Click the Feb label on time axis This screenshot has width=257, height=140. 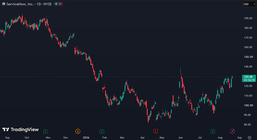click(105, 138)
